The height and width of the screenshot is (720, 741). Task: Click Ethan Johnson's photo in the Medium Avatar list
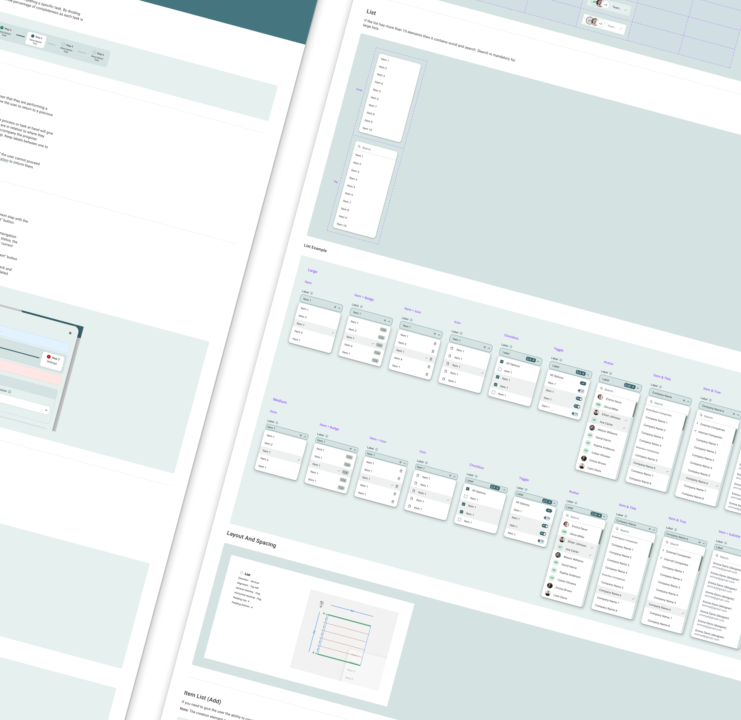pos(562,540)
